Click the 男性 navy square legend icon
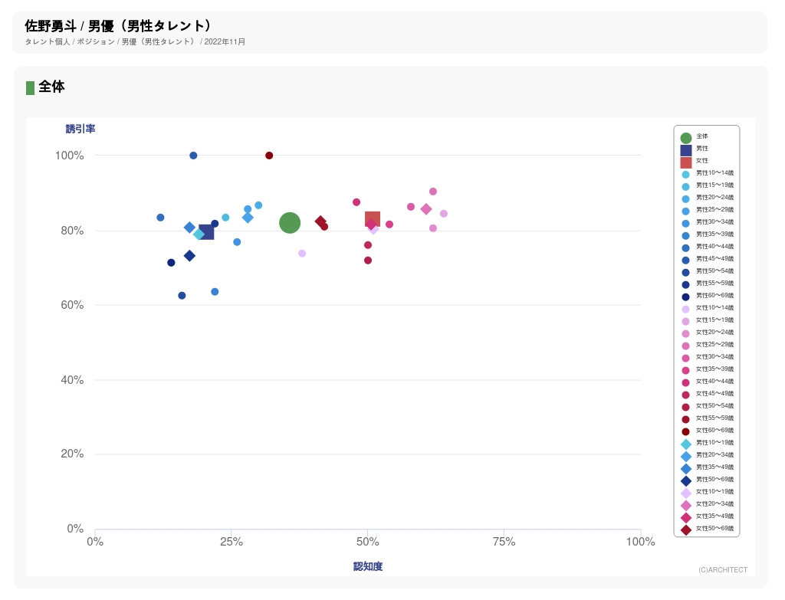785x600 pixels. coord(686,150)
